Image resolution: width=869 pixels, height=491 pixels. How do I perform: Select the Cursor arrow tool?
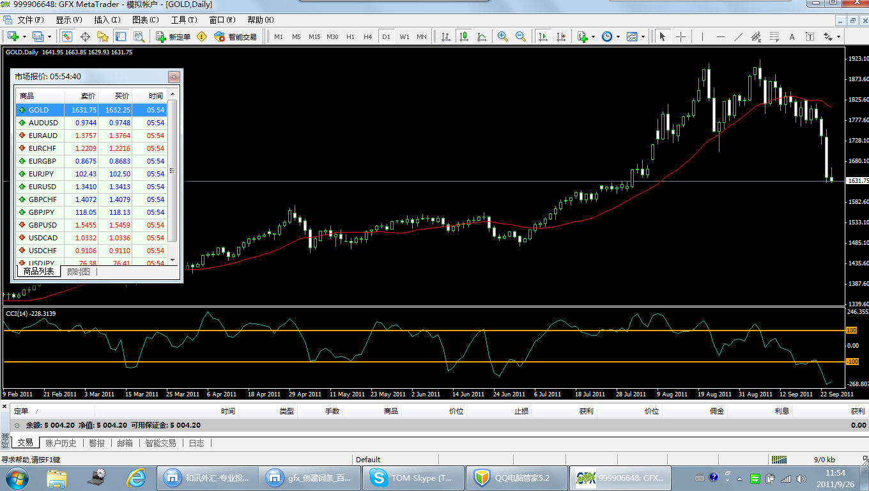click(663, 36)
